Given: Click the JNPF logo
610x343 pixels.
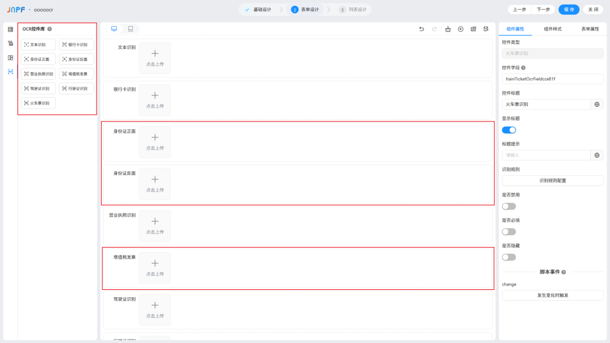Looking at the screenshot, I should pos(16,10).
